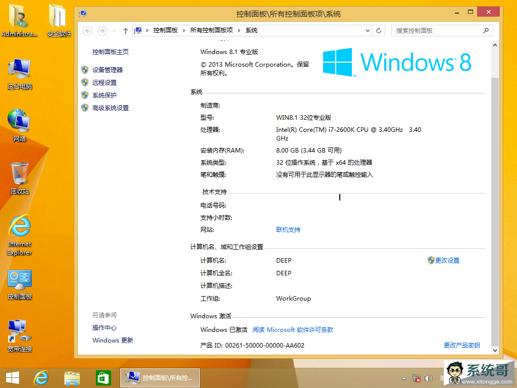
Task: Expand the breadcrumb arrow before 控制面板
Action: (x=147, y=31)
